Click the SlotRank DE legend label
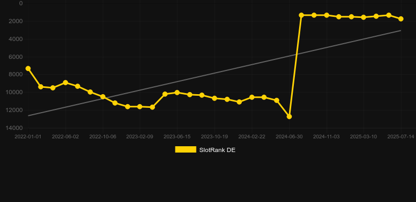Screen dimensions: 416x202 (x=217, y=150)
